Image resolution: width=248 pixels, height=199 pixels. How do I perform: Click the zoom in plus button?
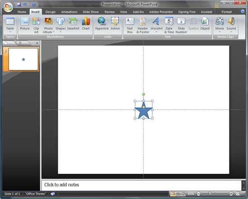pos(231,194)
